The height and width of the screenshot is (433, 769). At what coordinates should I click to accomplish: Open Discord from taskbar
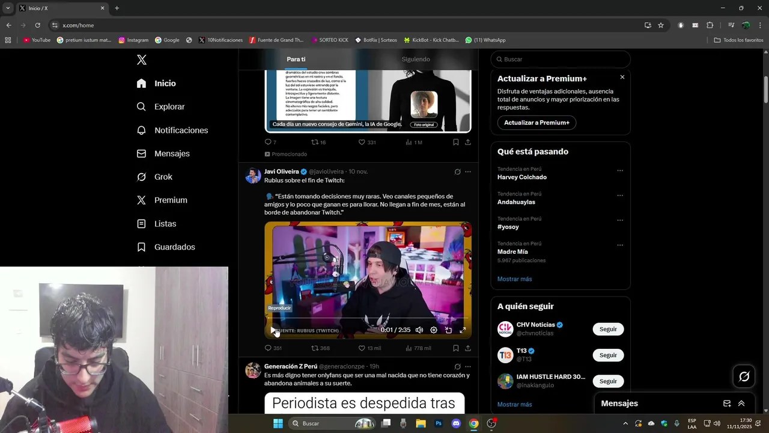click(x=456, y=423)
